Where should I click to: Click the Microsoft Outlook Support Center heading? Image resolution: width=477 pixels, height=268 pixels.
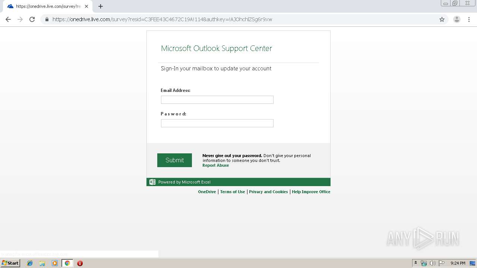217,48
